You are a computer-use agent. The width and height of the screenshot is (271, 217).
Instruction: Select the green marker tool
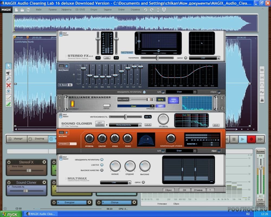click(x=8, y=104)
